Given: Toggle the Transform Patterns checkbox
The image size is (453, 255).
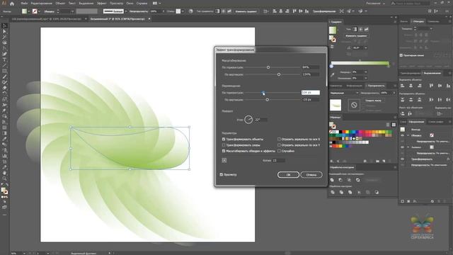Looking at the screenshot, I should click(224, 145).
